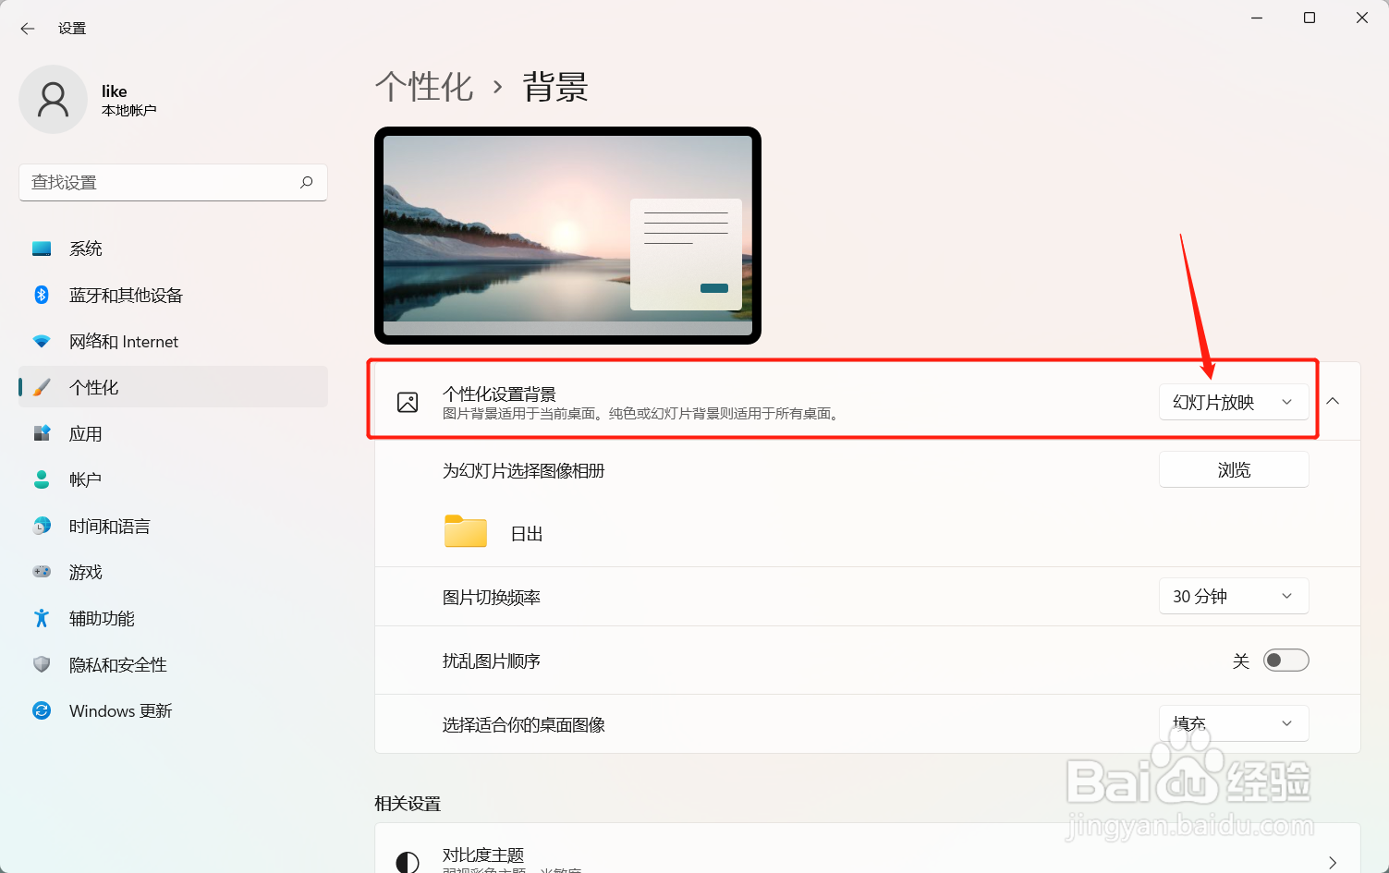
Task: Click the desktop background preview thumbnail
Action: (x=567, y=236)
